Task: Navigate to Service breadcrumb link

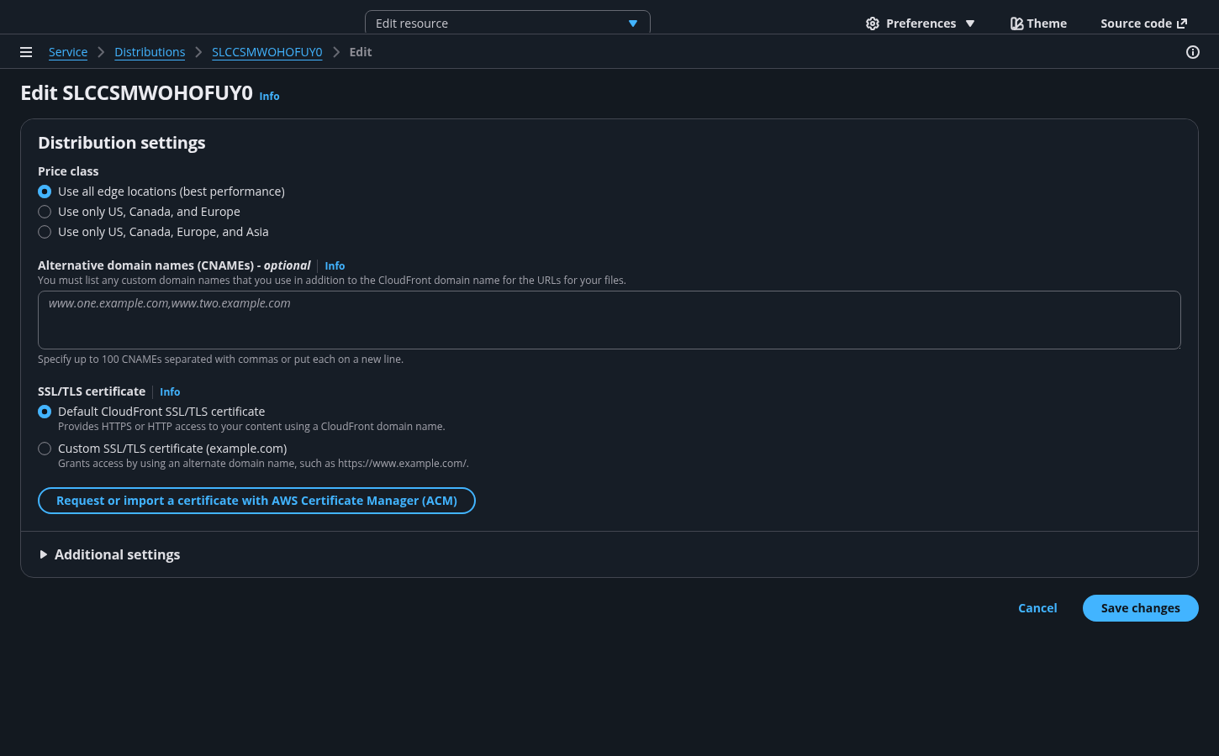Action: [68, 52]
